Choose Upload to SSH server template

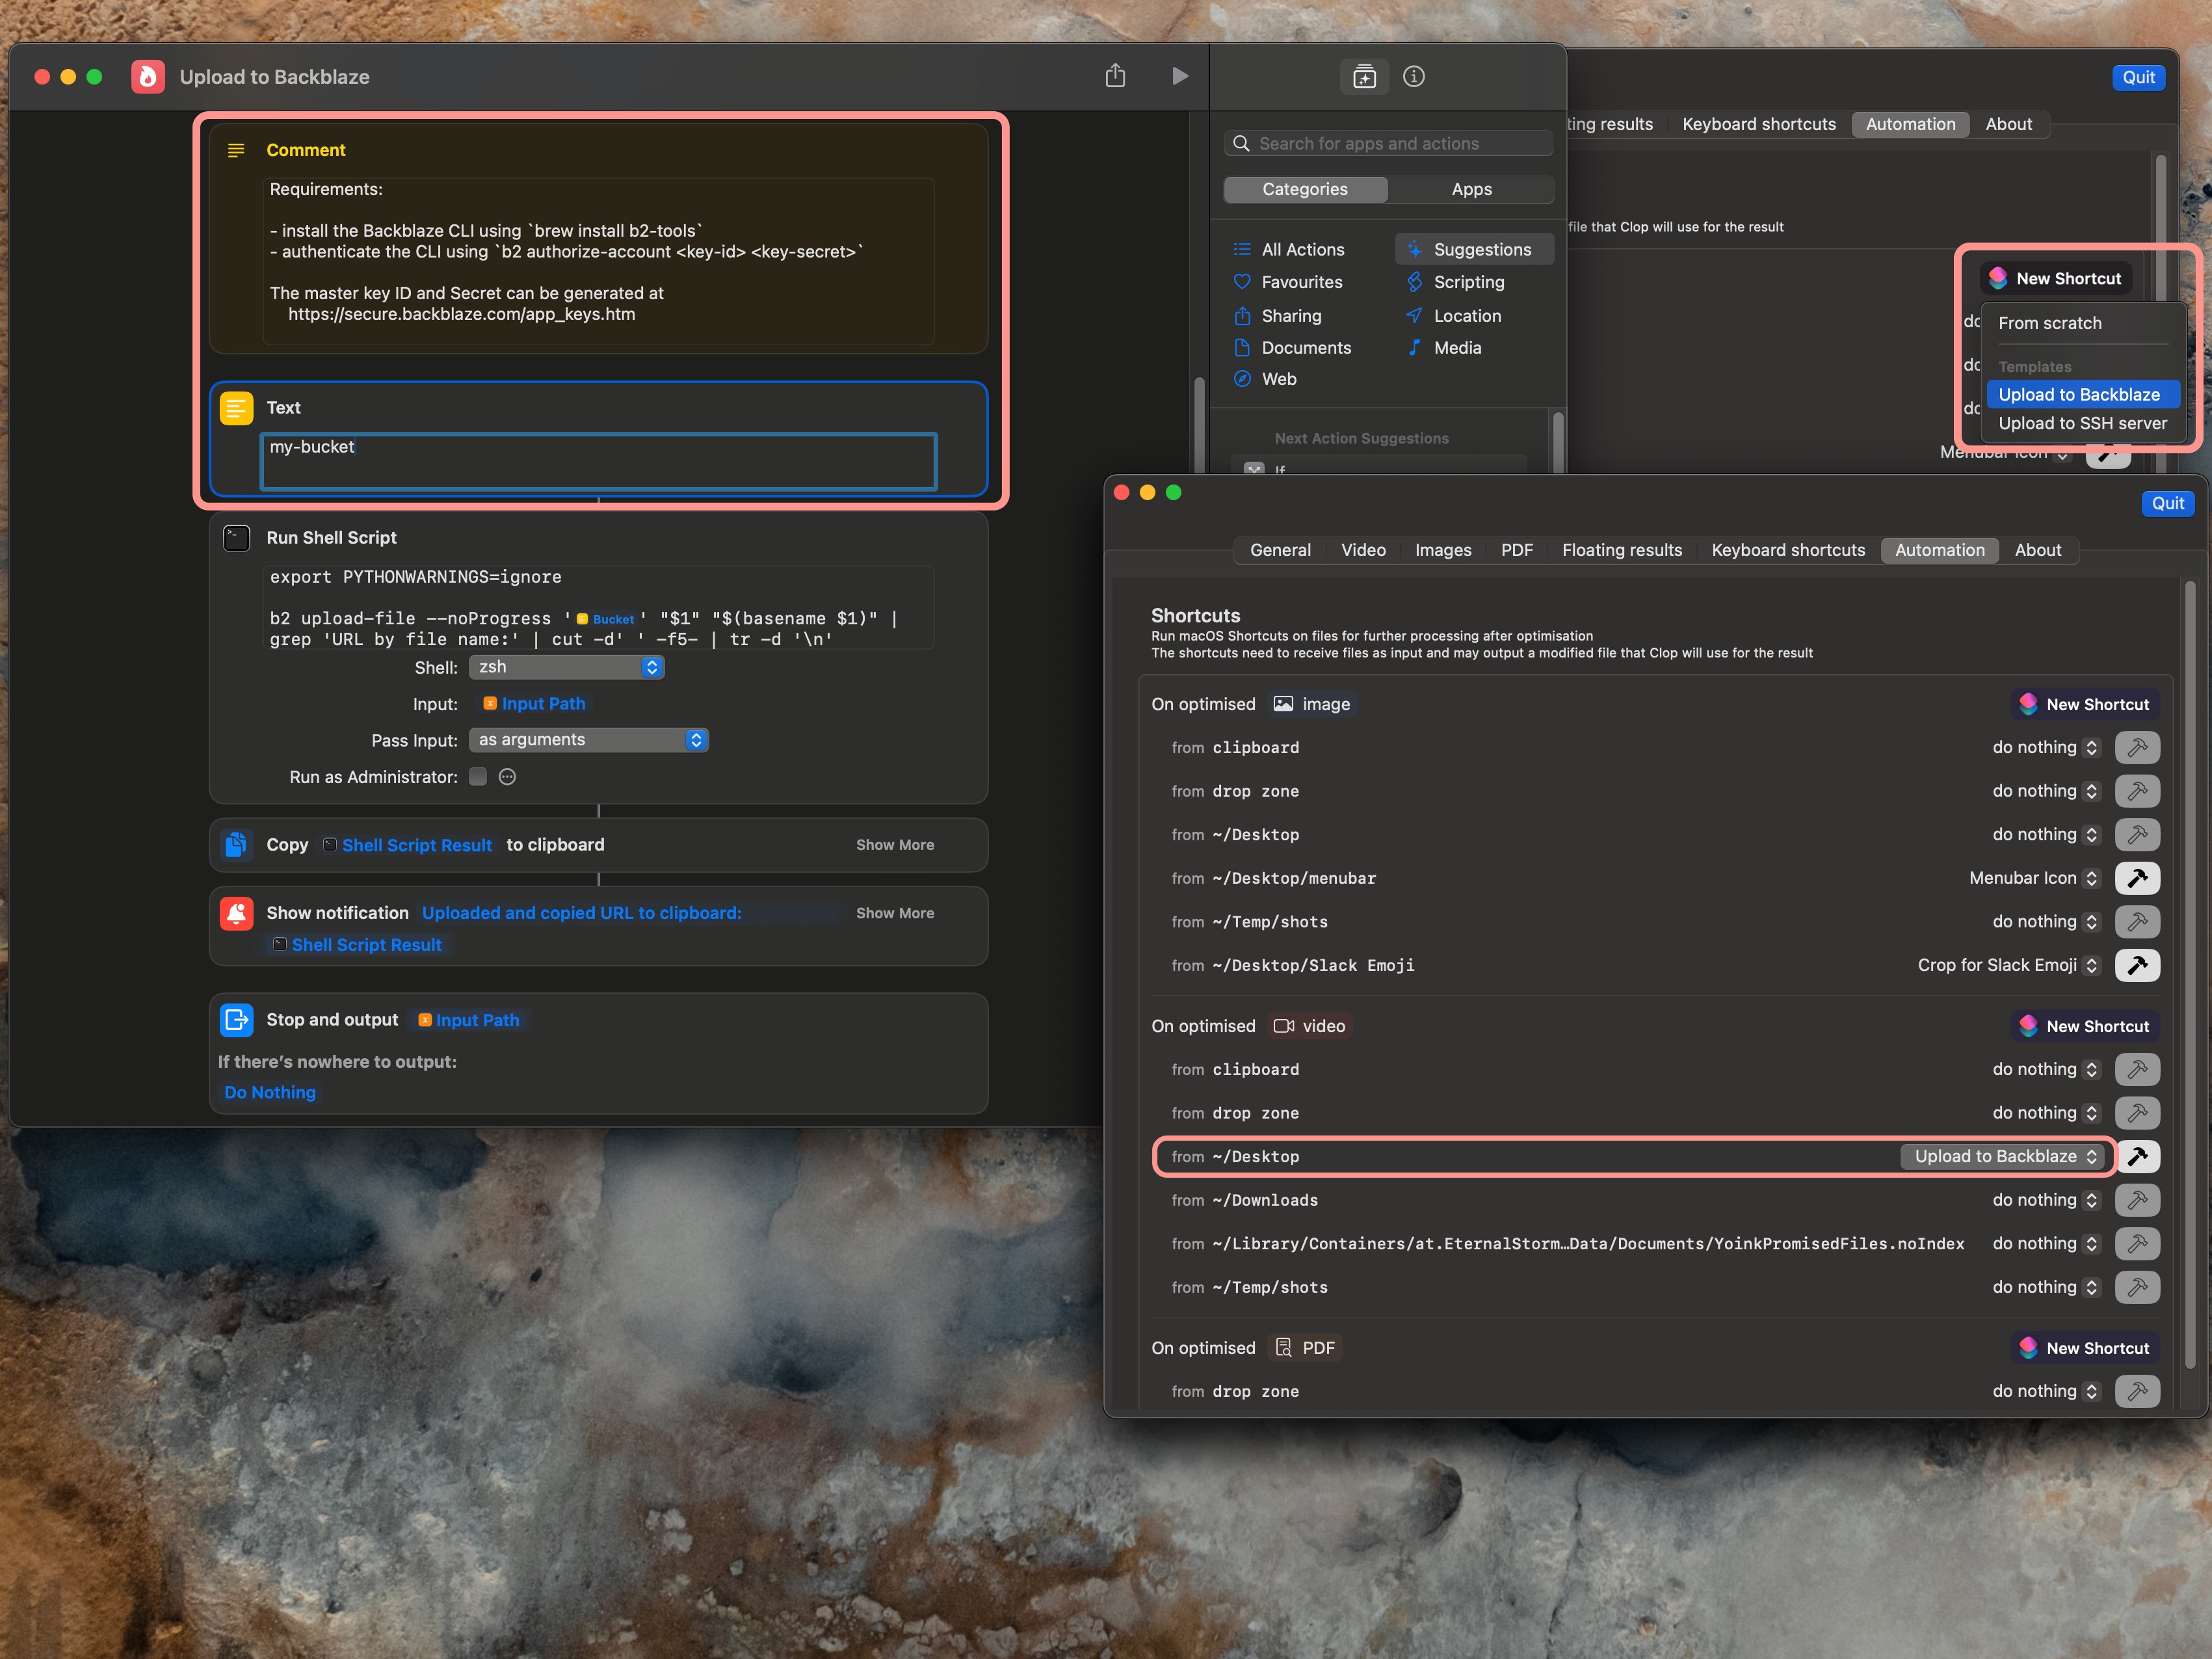pos(2082,423)
